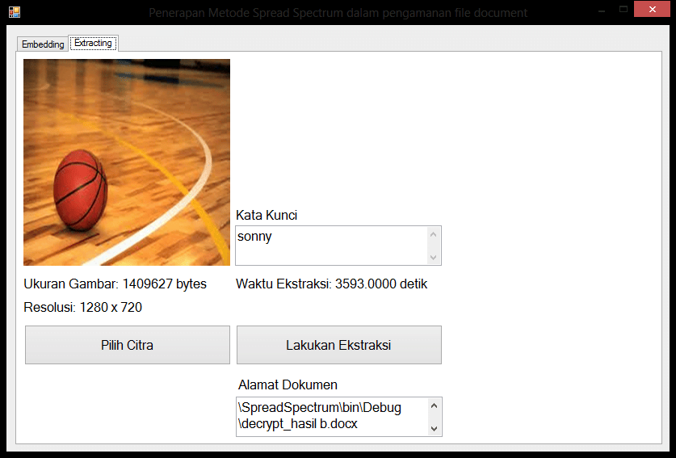The height and width of the screenshot is (458, 676).
Task: Click the Waktu Ekstraksi time label
Action: (x=331, y=284)
